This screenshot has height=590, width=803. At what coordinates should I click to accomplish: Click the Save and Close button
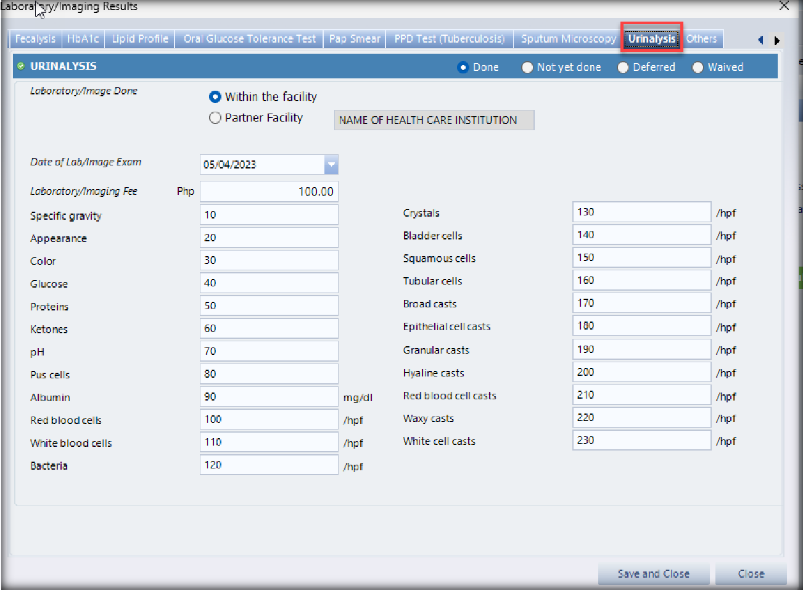tap(653, 574)
